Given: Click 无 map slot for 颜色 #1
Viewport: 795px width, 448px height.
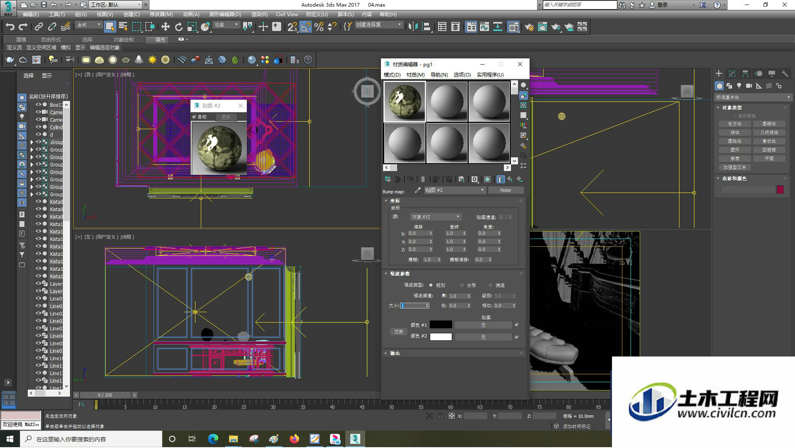Looking at the screenshot, I should click(483, 325).
